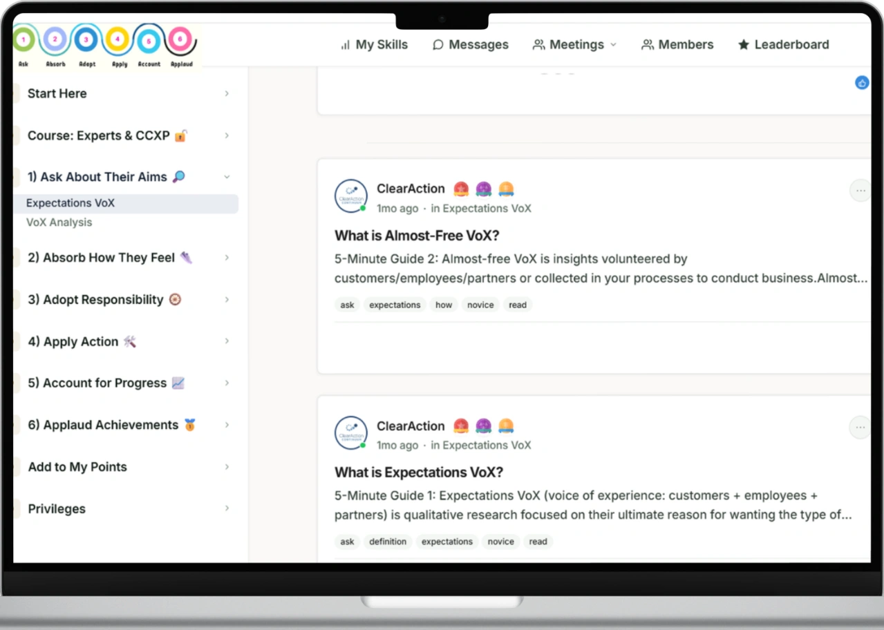Click the 'how' tag
884x630 pixels.
coord(444,305)
